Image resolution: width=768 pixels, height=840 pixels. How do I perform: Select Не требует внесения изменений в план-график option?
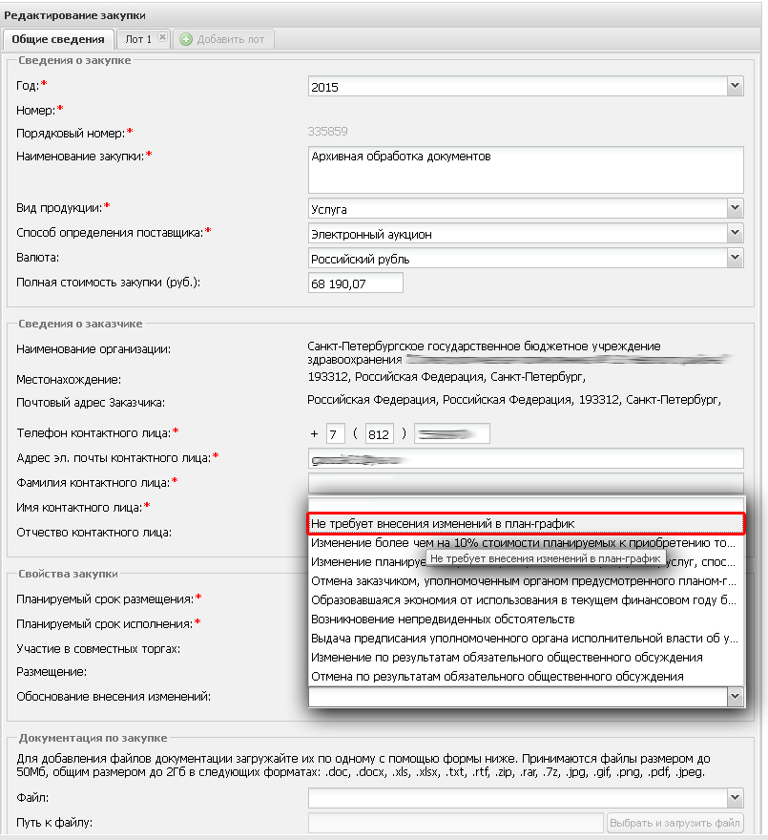(526, 523)
